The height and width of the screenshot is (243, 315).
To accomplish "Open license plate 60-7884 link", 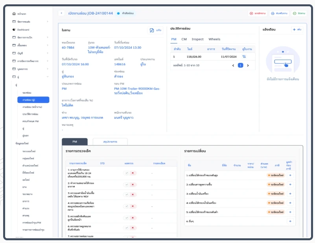I will (x=68, y=48).
